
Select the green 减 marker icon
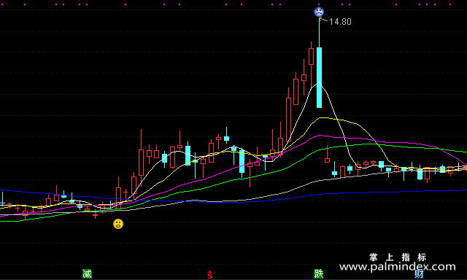tap(87, 273)
